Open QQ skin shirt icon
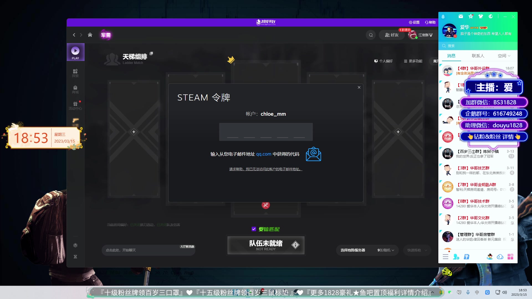This screenshot has width=532, height=299. [x=481, y=17]
